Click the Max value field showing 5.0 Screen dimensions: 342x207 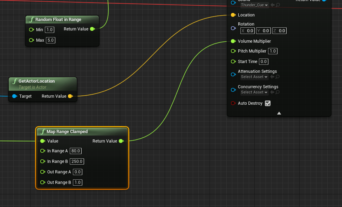(x=50, y=40)
